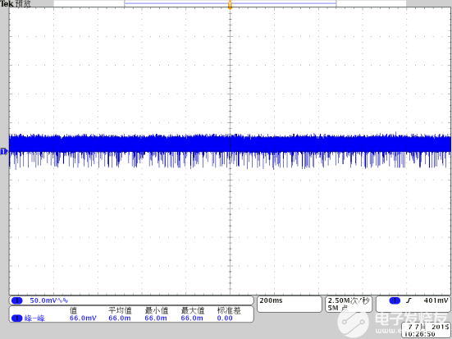
Task: Click the peak-to-peak measurement channel badge
Action: tap(16, 318)
